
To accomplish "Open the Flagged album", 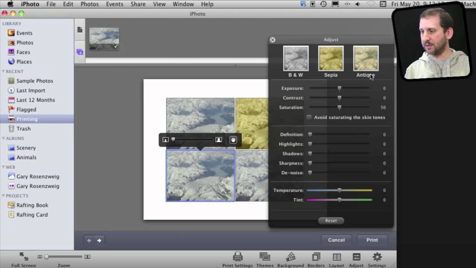I will coord(26,109).
